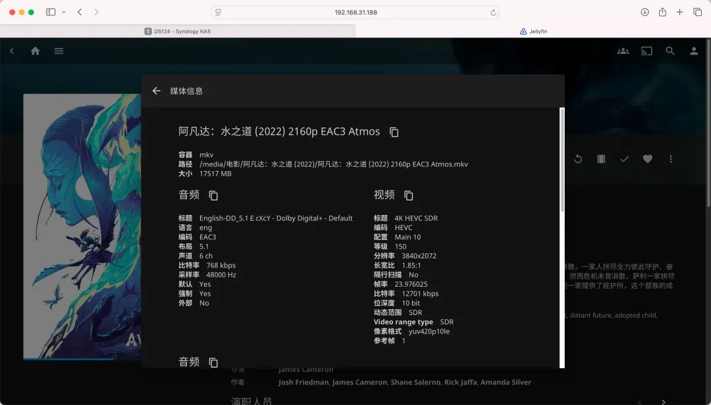
Task: Restart playback with the replay icon
Action: click(578, 159)
